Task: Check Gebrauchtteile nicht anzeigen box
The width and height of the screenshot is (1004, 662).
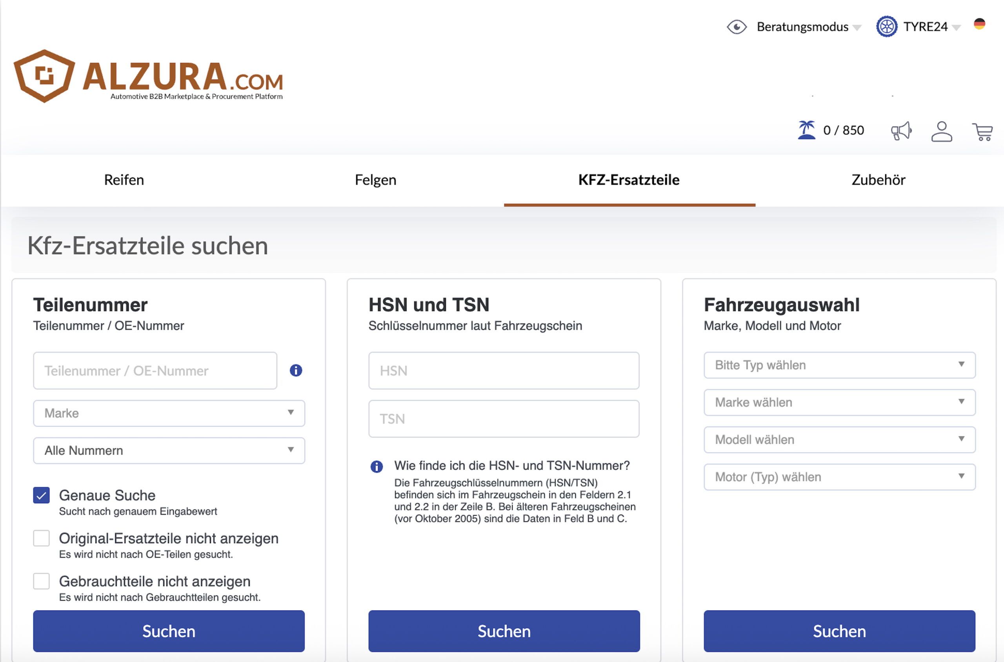Action: [x=41, y=582]
